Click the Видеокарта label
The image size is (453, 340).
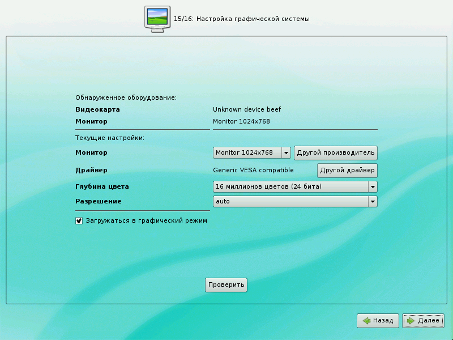pyautogui.click(x=97, y=109)
